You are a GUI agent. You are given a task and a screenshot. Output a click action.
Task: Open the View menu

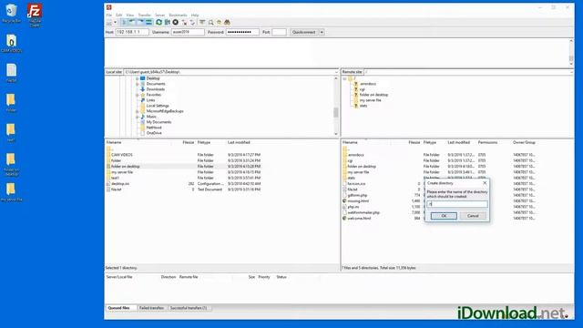[129, 15]
